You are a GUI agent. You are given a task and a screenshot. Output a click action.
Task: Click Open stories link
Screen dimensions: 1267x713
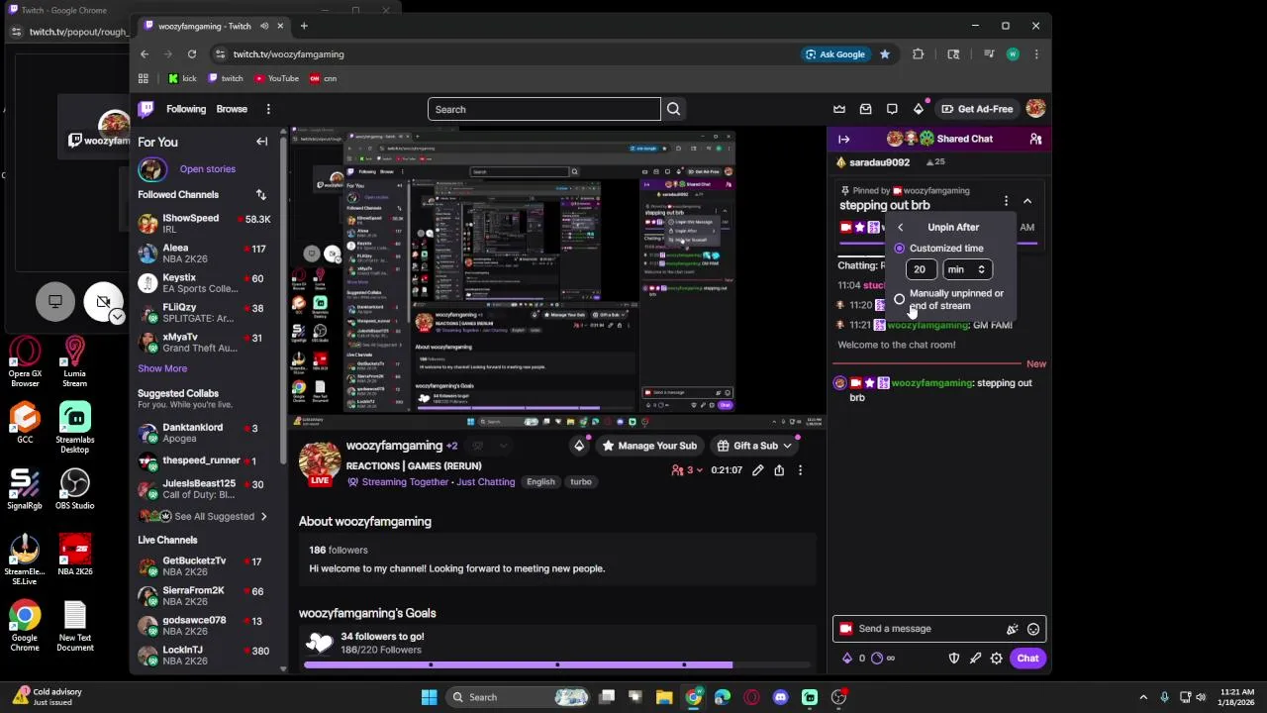click(x=207, y=169)
